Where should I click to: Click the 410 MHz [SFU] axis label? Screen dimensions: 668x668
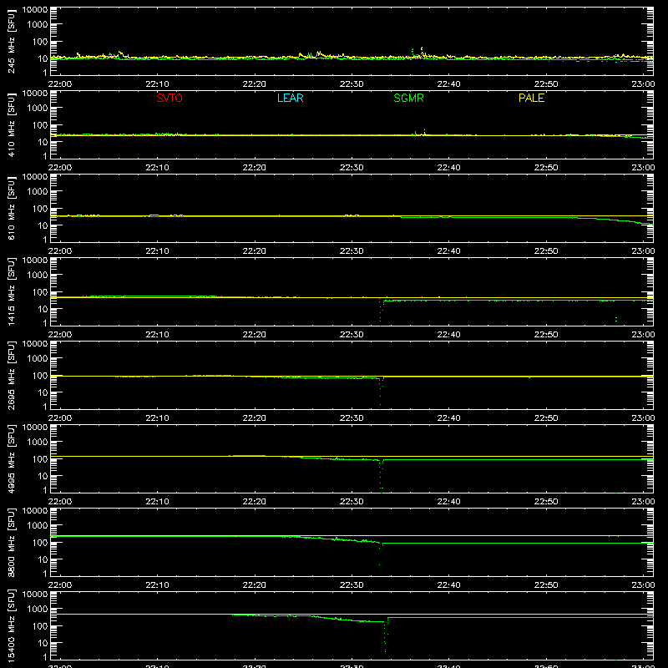(11, 124)
